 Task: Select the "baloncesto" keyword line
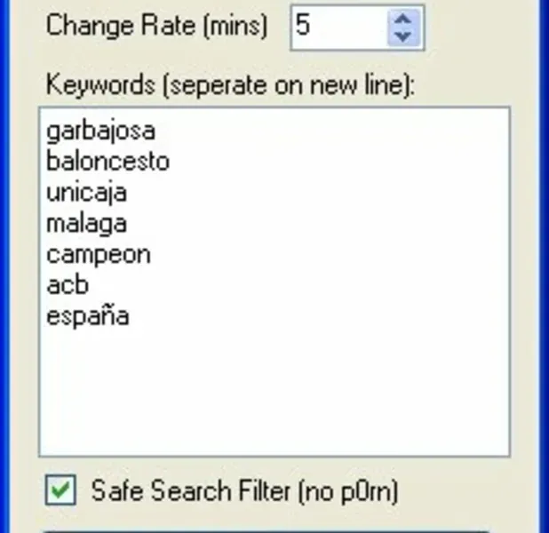107,162
